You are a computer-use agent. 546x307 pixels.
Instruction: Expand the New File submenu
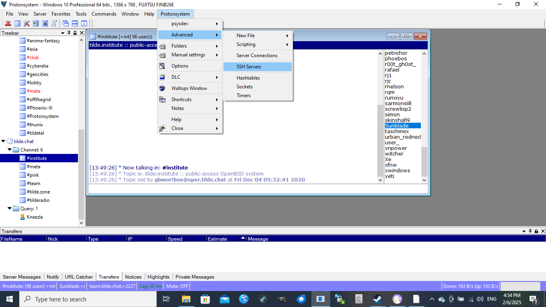click(x=257, y=36)
